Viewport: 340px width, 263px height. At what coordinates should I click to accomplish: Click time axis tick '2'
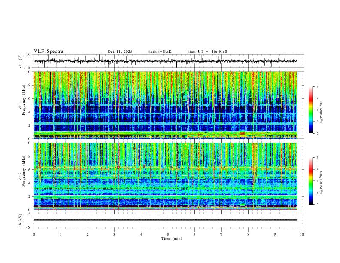click(88, 235)
